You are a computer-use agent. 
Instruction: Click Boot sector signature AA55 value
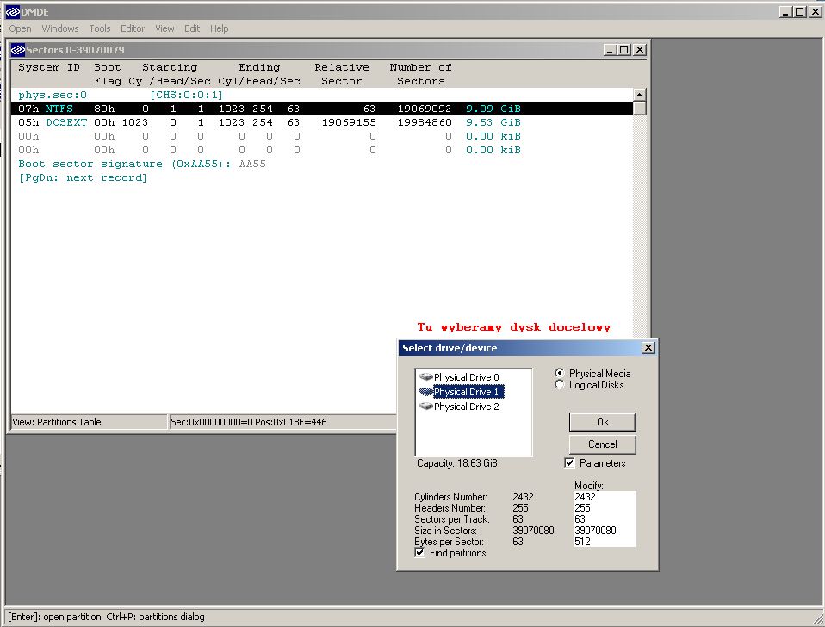(252, 164)
